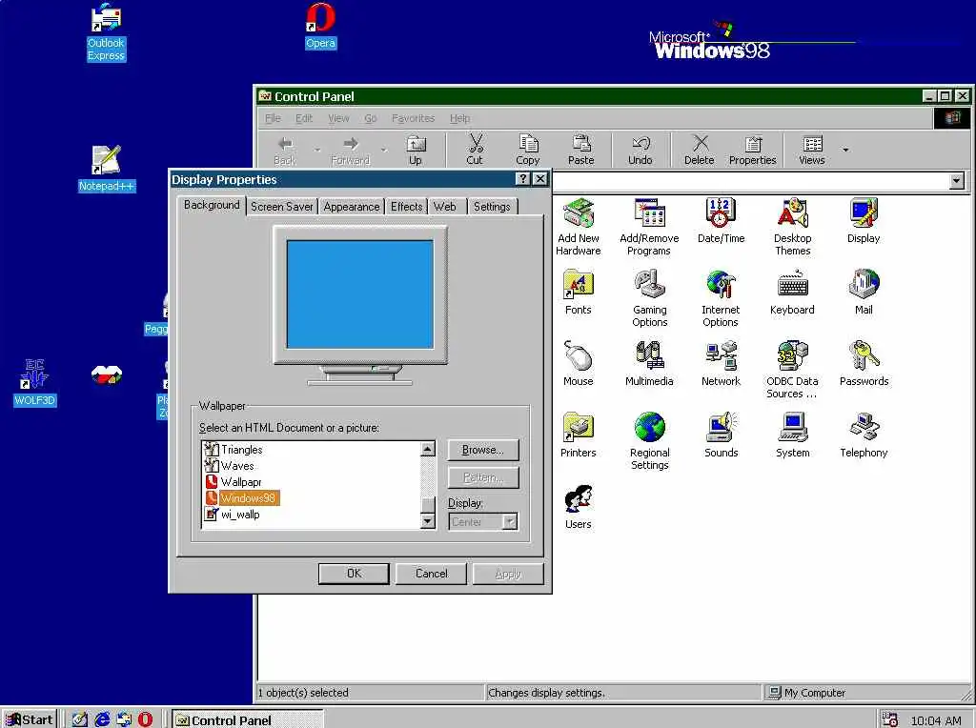Open Gaming Options icon
Image resolution: width=976 pixels, height=728 pixels.
(649, 298)
